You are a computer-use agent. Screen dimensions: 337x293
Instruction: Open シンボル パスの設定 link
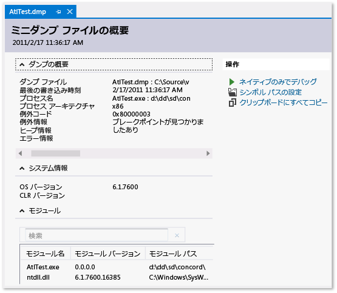coord(271,92)
